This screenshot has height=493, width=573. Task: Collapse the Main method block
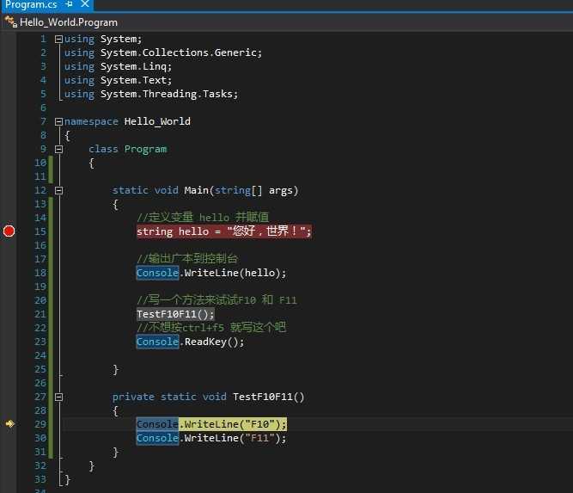(58, 190)
